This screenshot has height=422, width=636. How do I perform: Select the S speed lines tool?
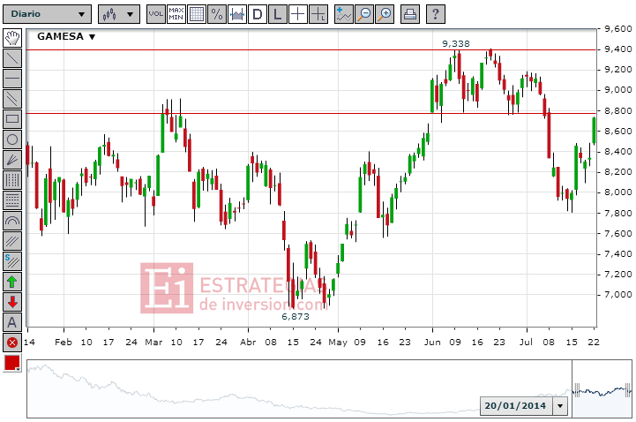[x=12, y=261]
